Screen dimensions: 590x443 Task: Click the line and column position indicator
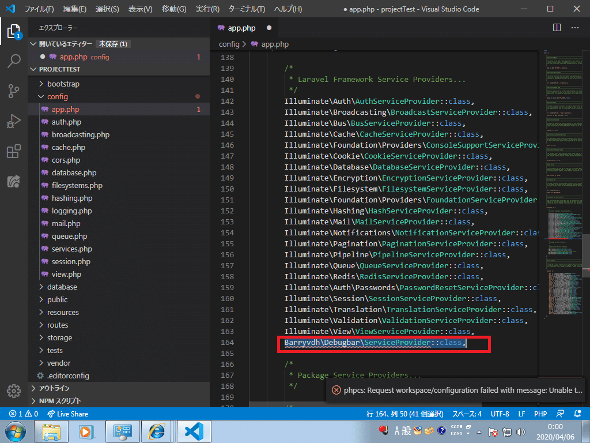[x=405, y=414]
